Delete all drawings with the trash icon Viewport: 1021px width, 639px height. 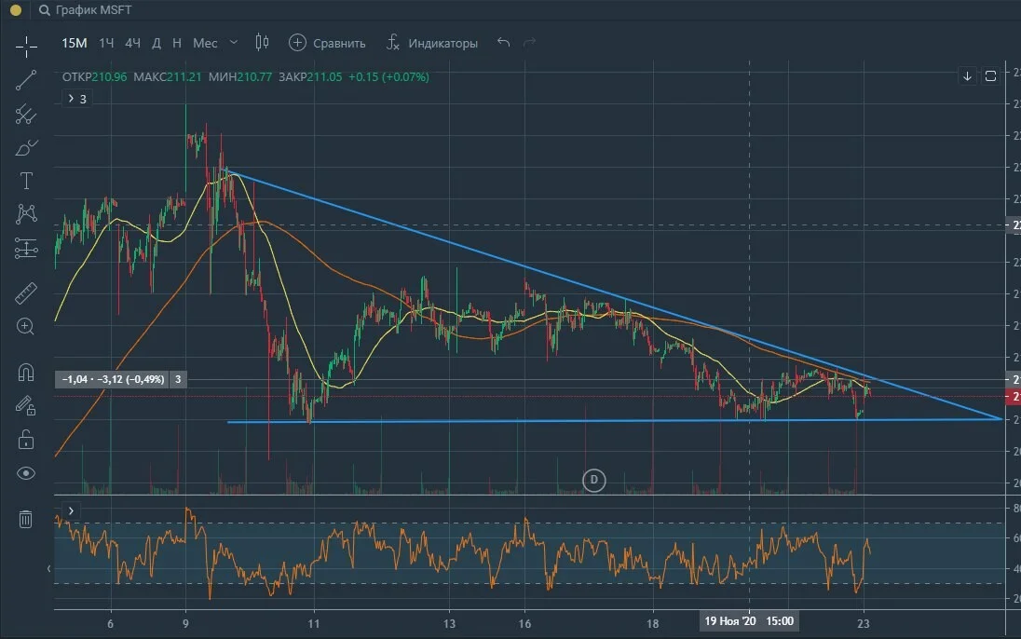(x=26, y=519)
